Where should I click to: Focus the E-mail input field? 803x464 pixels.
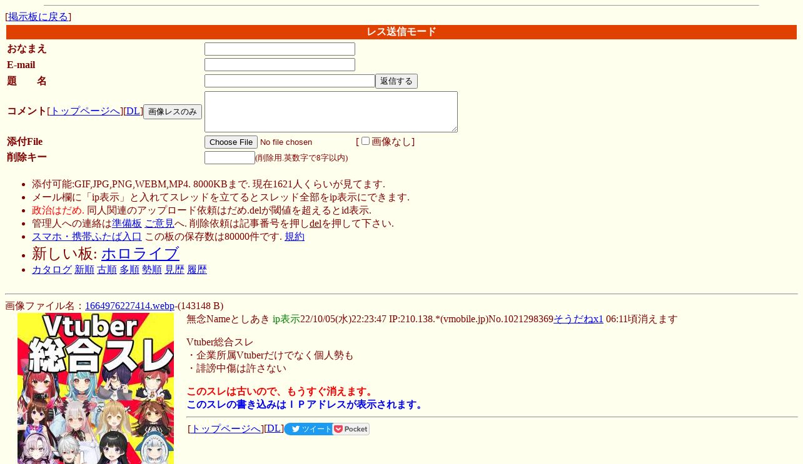pyautogui.click(x=280, y=64)
